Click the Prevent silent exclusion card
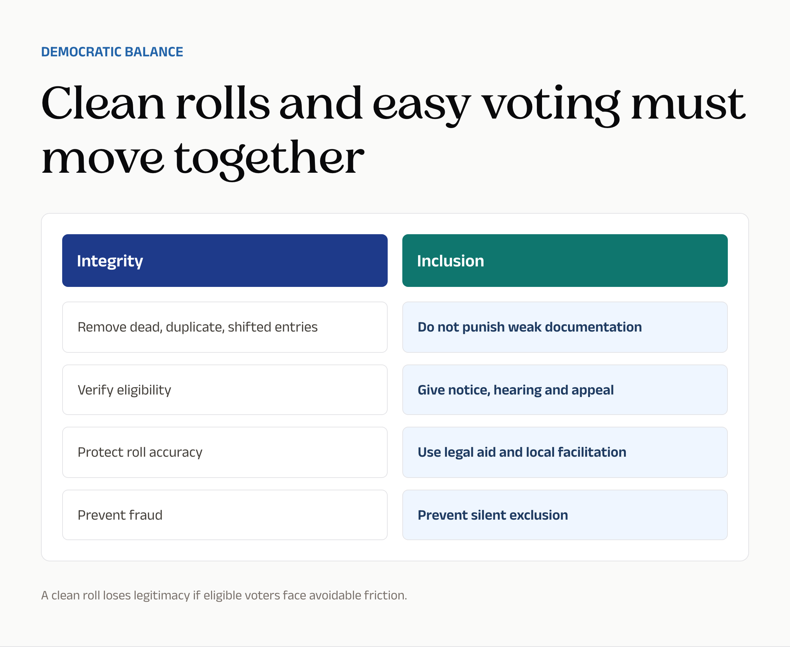This screenshot has height=647, width=790. point(565,515)
